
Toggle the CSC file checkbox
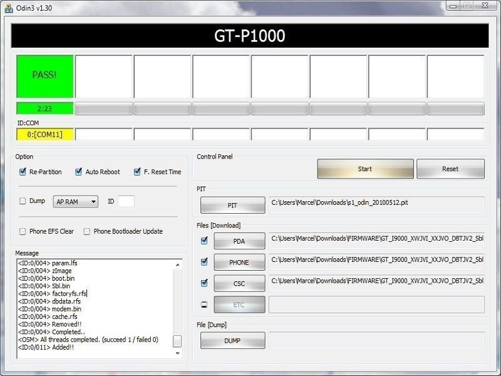[204, 283]
